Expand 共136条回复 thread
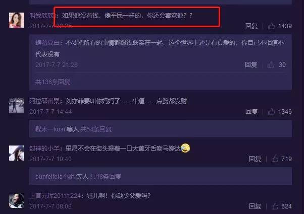 53,82
